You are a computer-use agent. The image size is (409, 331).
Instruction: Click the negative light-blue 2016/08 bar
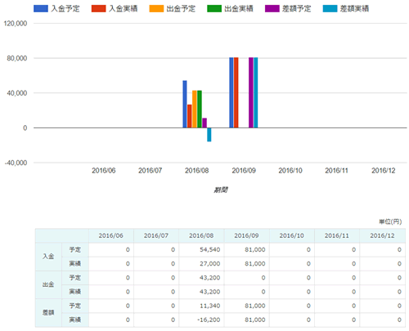(x=209, y=135)
